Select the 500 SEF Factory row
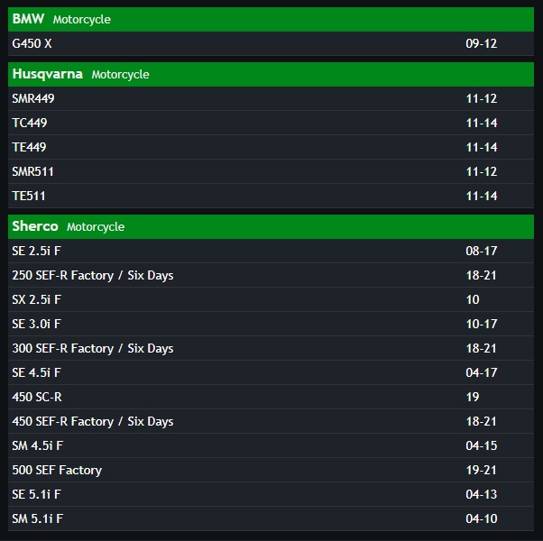 (x=271, y=470)
